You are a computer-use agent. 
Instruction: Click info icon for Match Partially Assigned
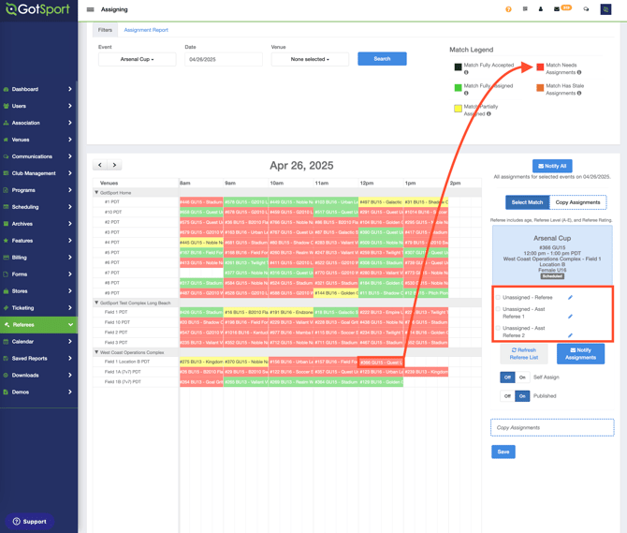(488, 114)
